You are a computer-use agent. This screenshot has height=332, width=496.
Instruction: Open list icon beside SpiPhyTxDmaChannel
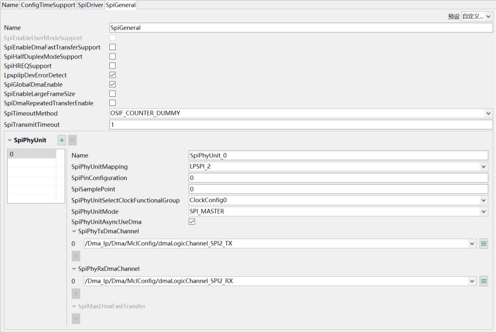click(484, 243)
